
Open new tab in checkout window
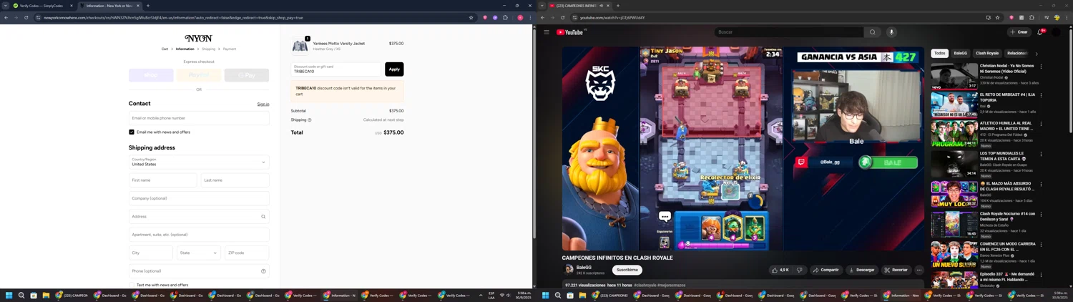[148, 6]
